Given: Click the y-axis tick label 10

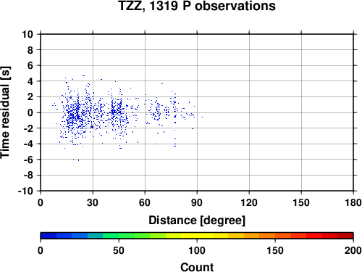Looking at the screenshot, I should pos(28,34).
